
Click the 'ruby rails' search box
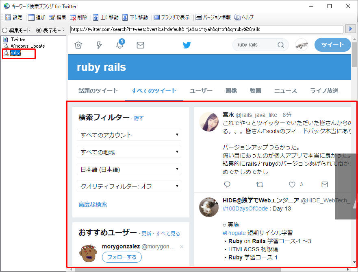tap(255, 45)
